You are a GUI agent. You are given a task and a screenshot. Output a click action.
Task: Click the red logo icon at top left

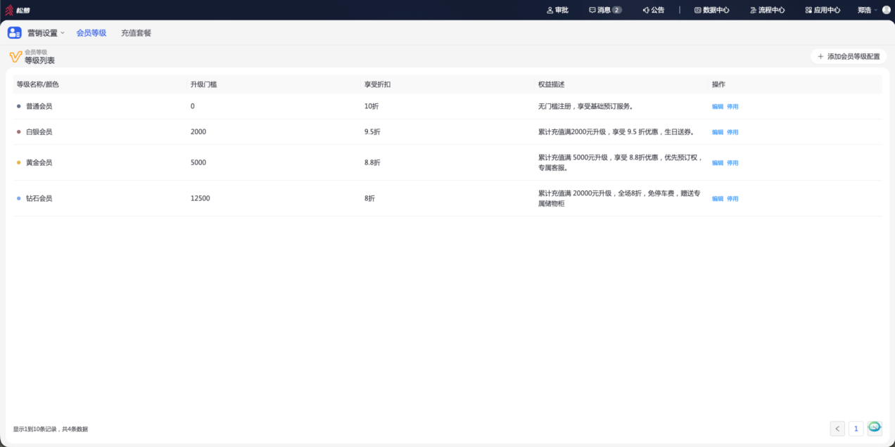[x=10, y=10]
